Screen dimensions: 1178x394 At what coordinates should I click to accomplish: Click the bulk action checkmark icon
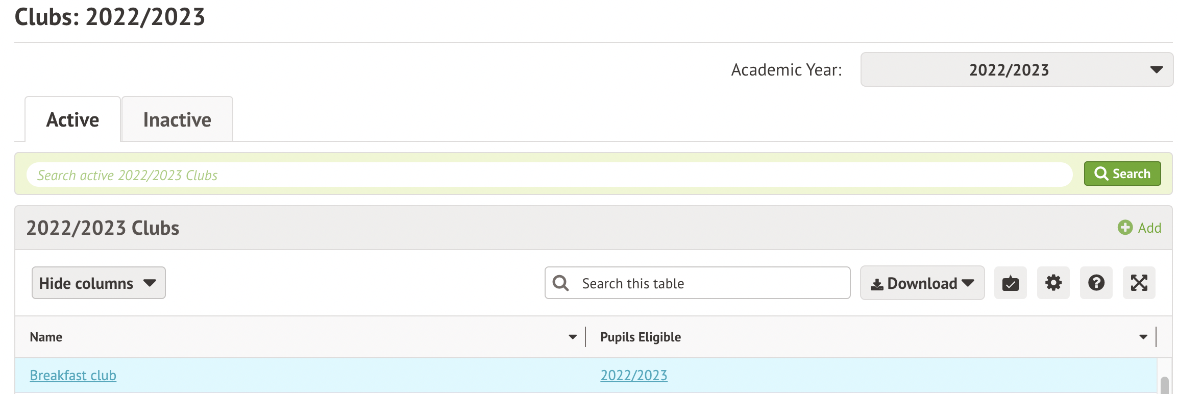[x=1010, y=283]
